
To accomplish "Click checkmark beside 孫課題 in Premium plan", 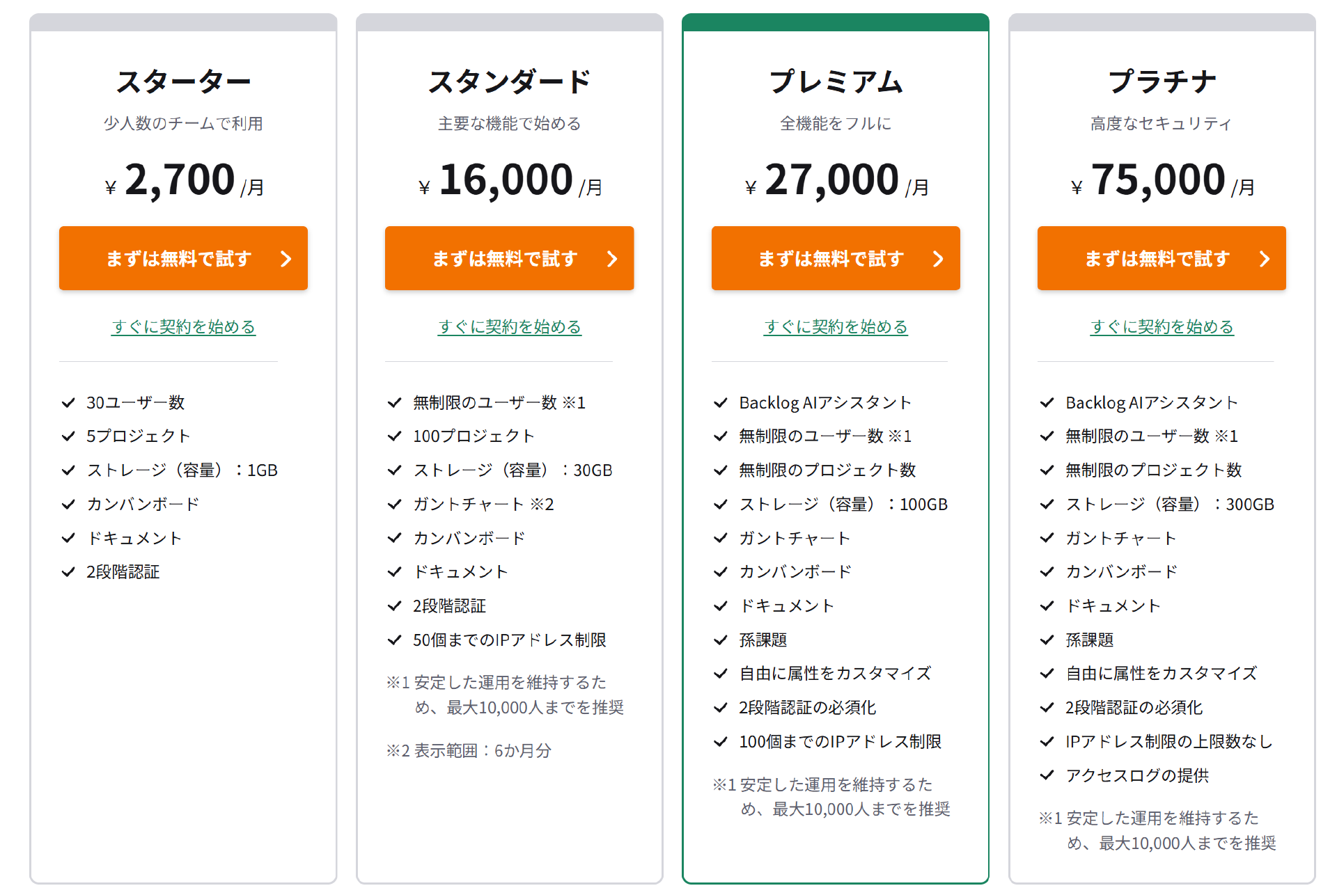I will click(x=721, y=640).
